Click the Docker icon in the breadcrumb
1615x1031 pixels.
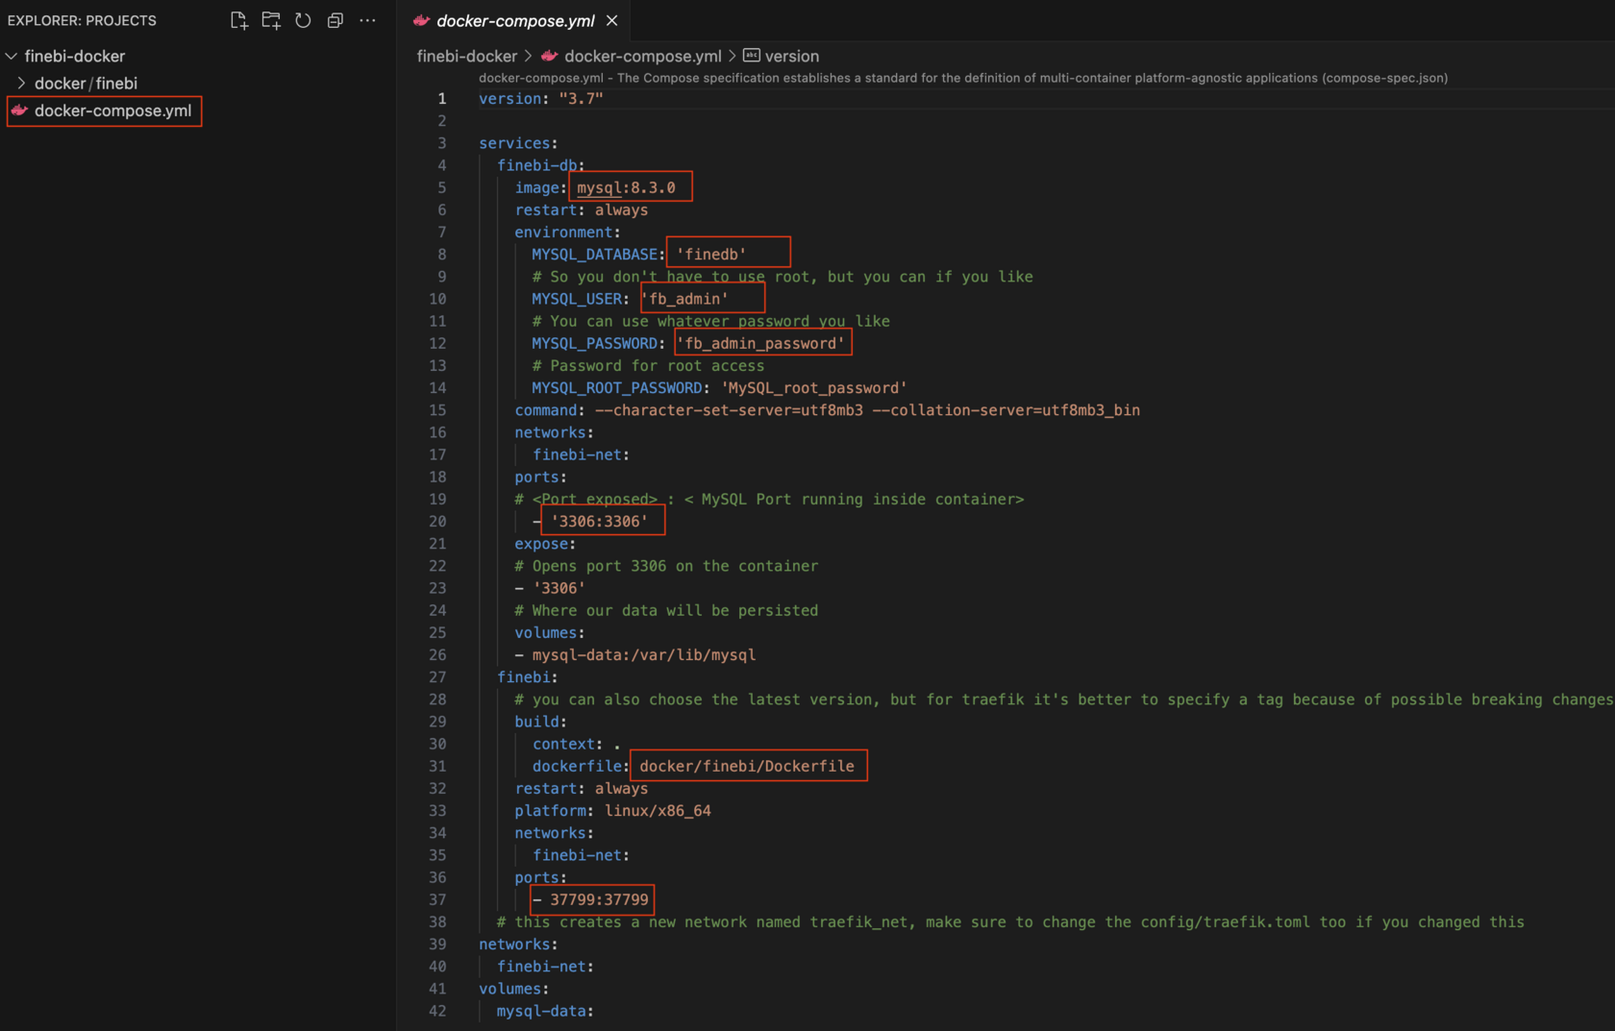coord(549,56)
